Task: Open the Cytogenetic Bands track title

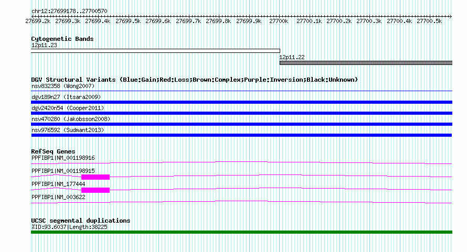Action: pyautogui.click(x=62, y=39)
